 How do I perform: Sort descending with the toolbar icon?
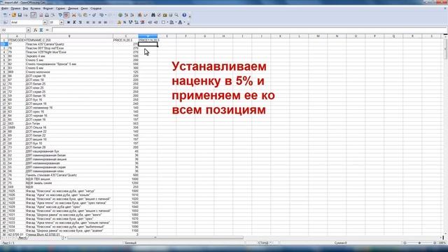[132, 15]
